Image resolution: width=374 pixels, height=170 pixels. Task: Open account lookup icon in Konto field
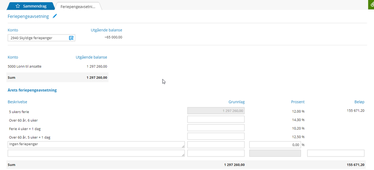click(71, 38)
